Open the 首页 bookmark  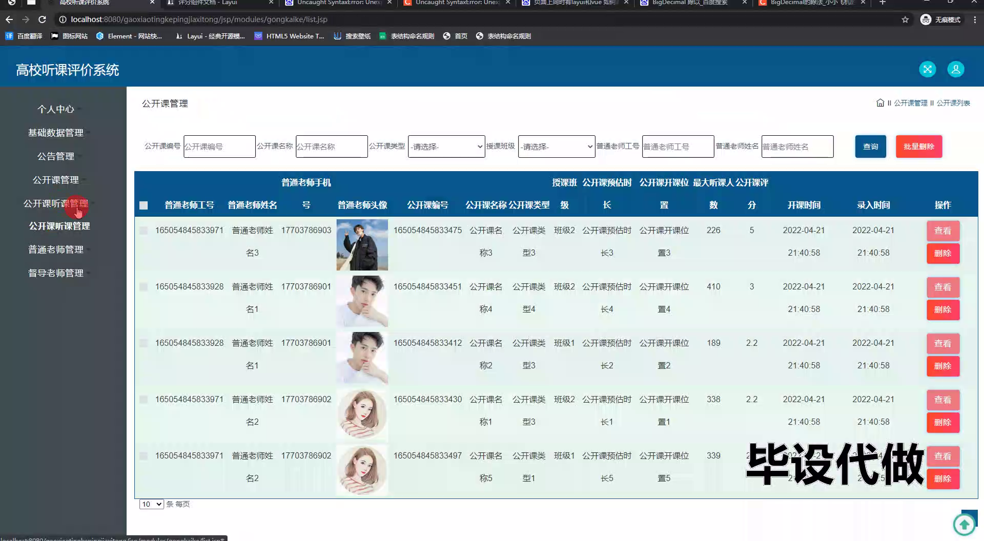click(x=455, y=36)
